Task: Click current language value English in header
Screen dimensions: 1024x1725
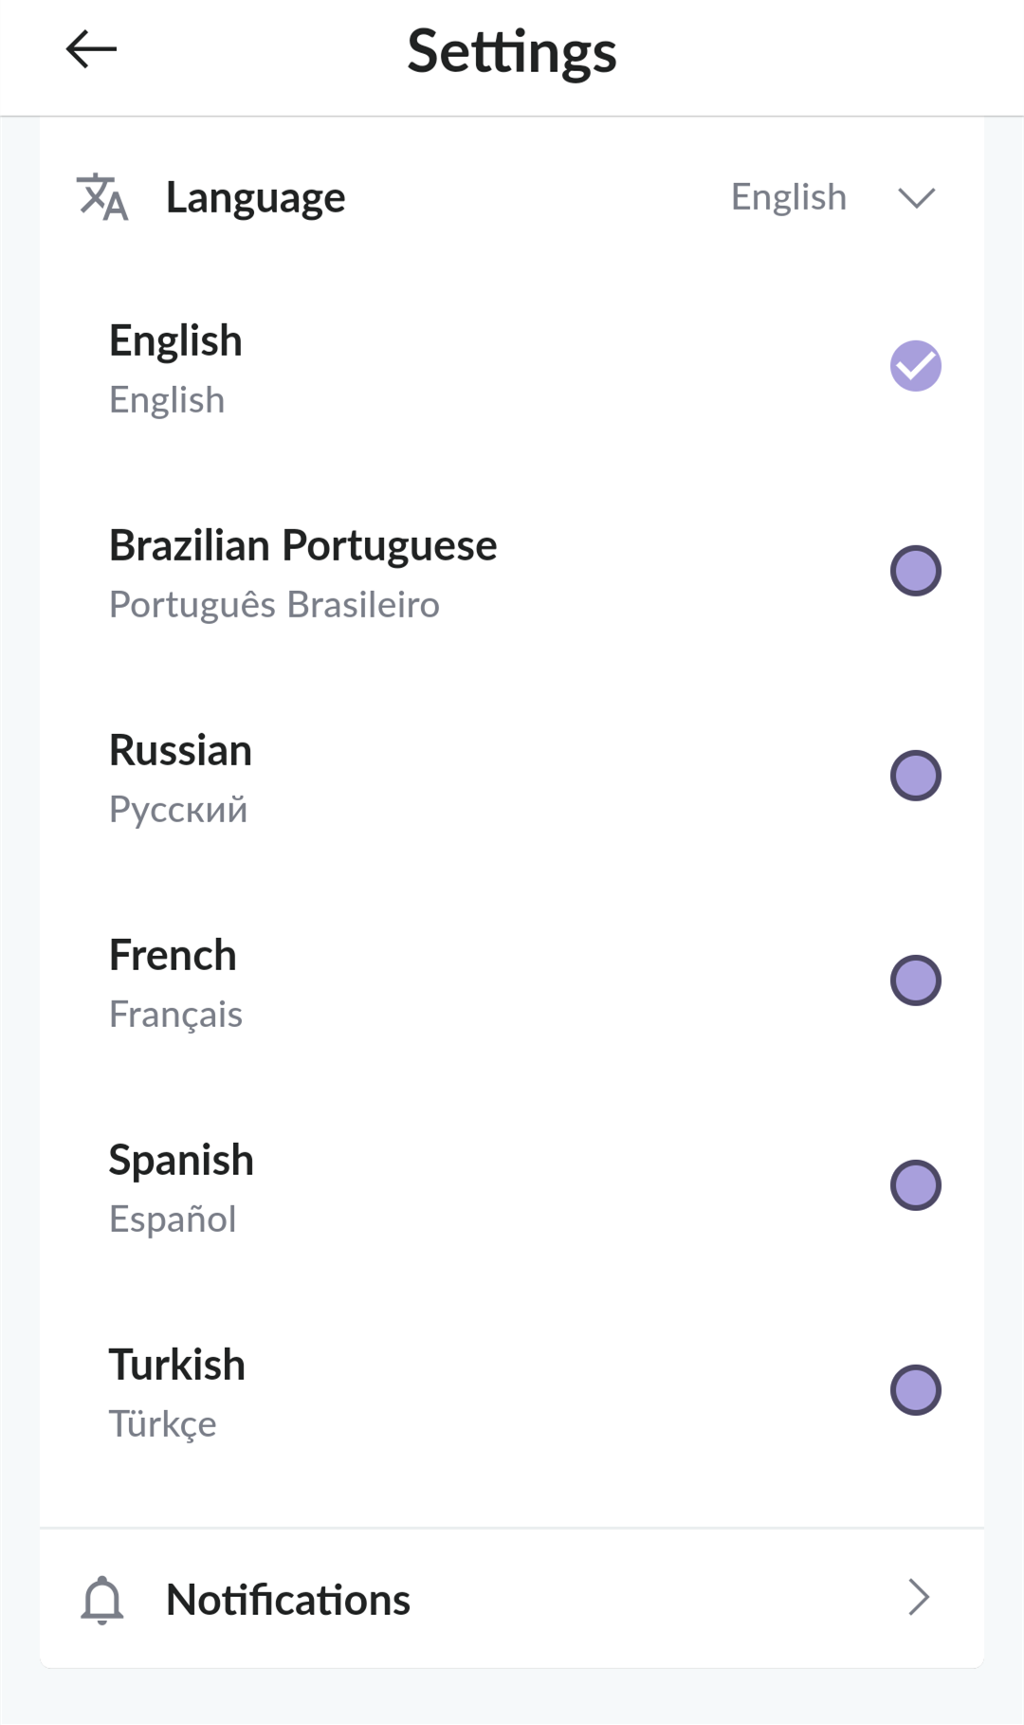Action: click(x=788, y=197)
